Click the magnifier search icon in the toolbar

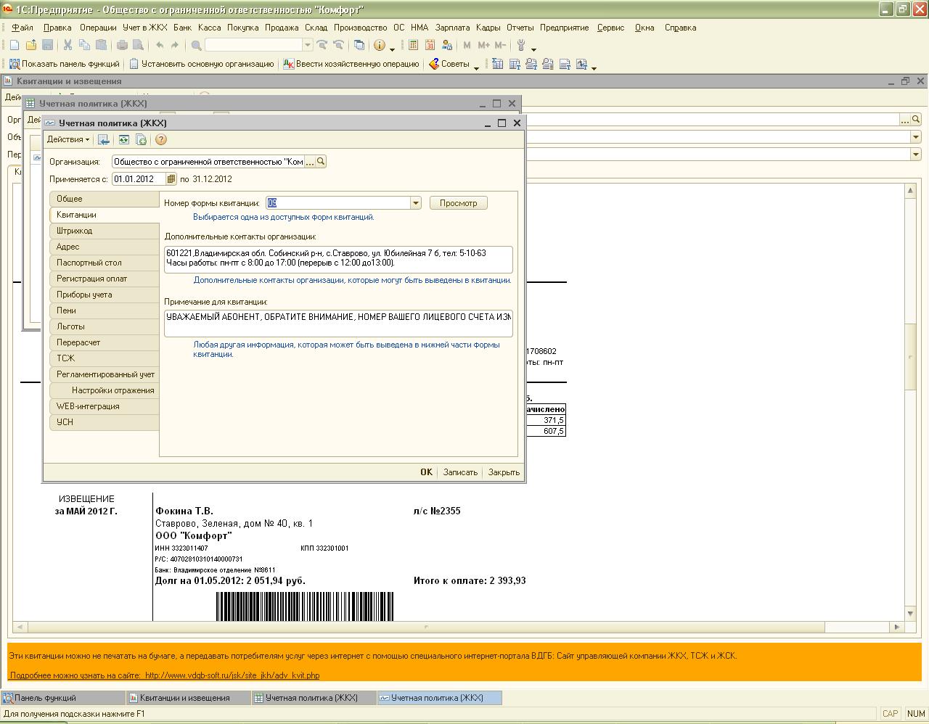click(x=196, y=45)
